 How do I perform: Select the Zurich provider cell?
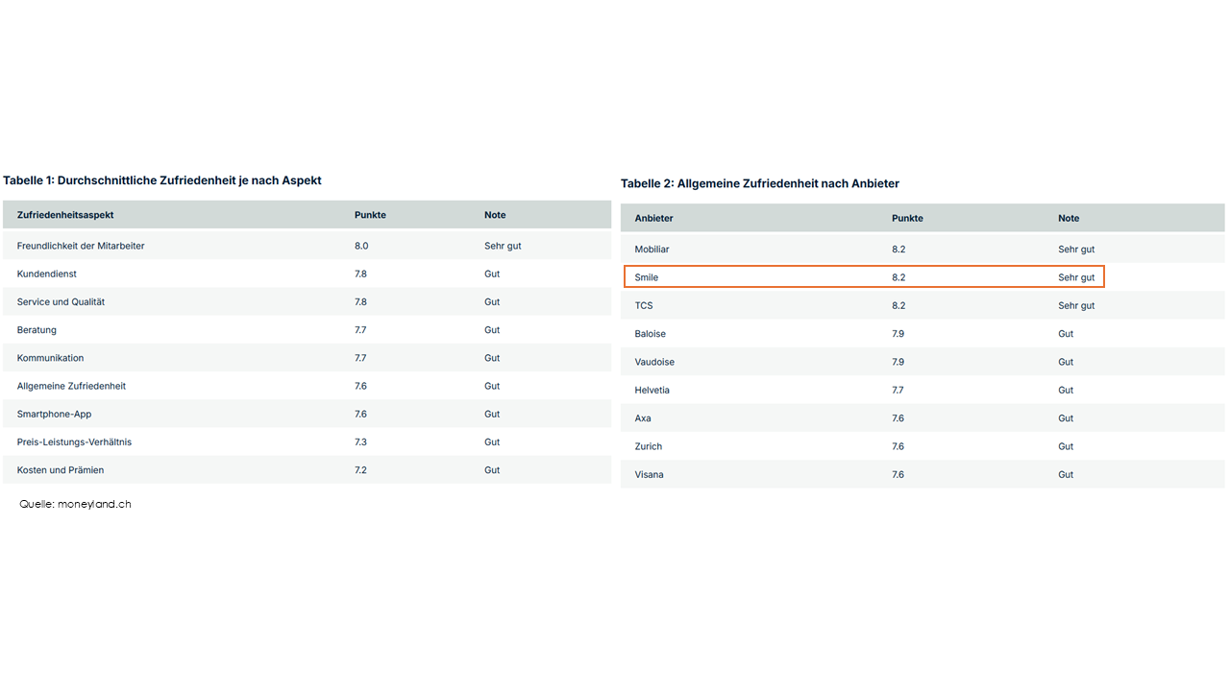coord(648,446)
